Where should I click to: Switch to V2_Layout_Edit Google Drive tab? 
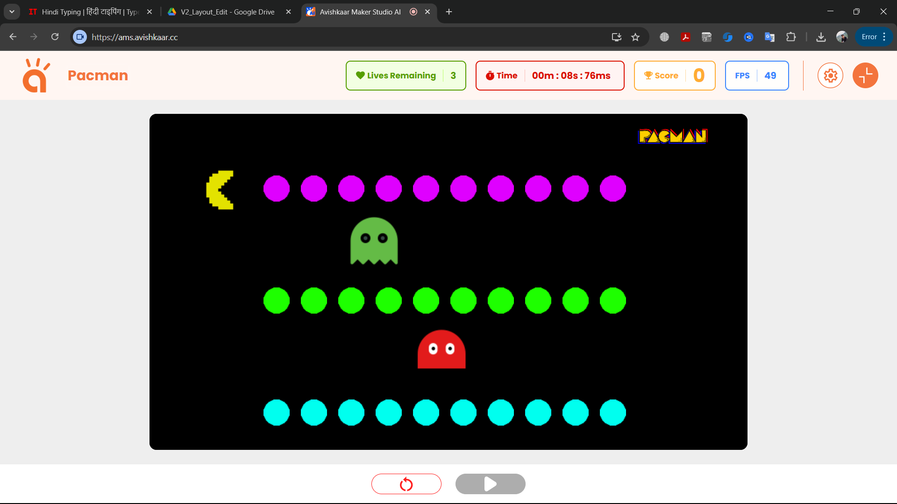point(228,12)
